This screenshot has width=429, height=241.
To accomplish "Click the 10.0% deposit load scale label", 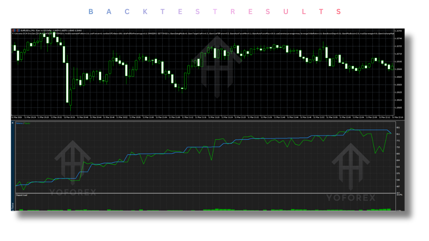I will click(399, 195).
